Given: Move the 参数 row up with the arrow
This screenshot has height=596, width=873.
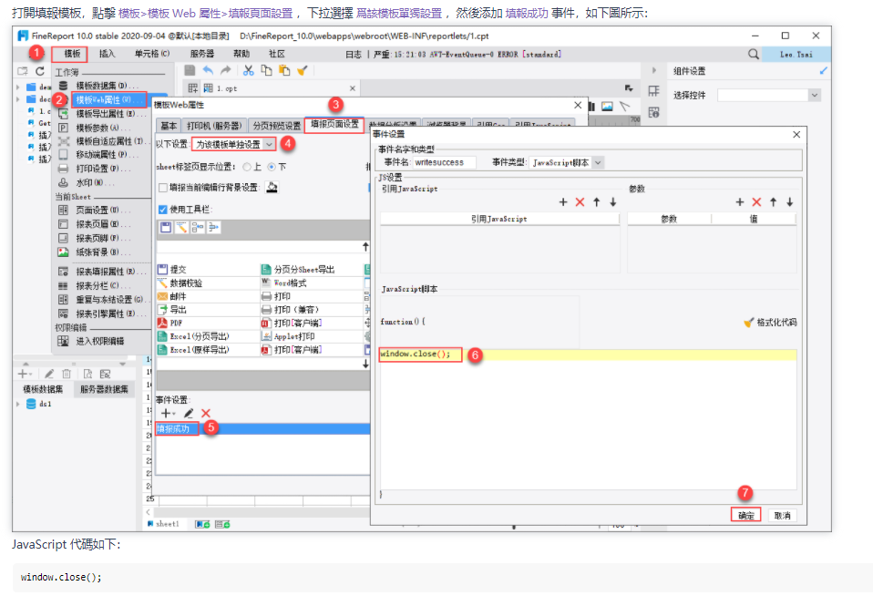Looking at the screenshot, I should click(774, 202).
